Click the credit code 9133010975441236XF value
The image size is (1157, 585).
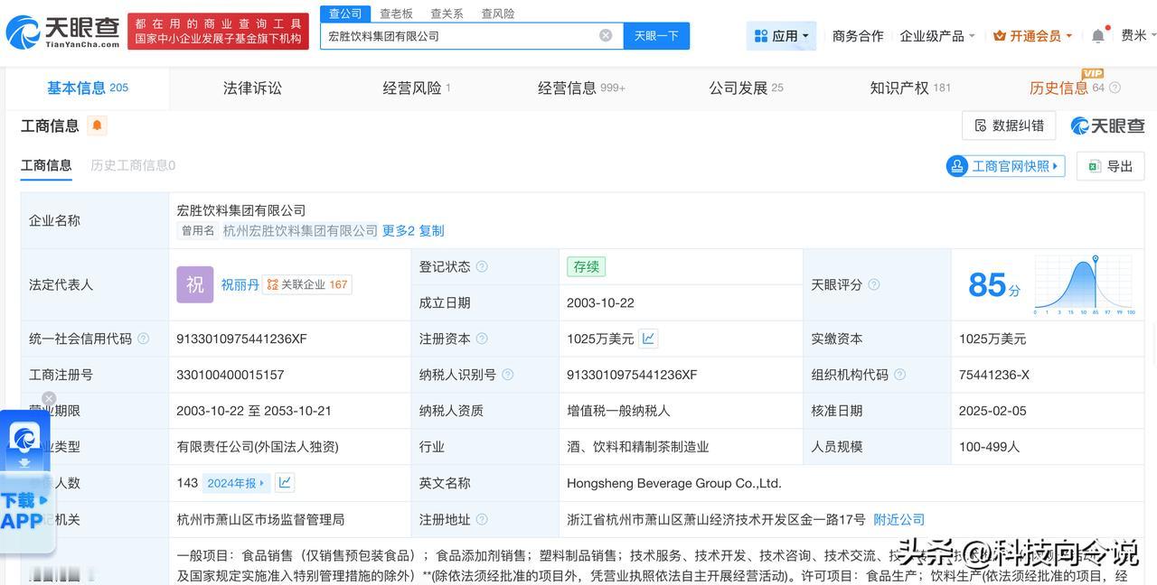[241, 339]
